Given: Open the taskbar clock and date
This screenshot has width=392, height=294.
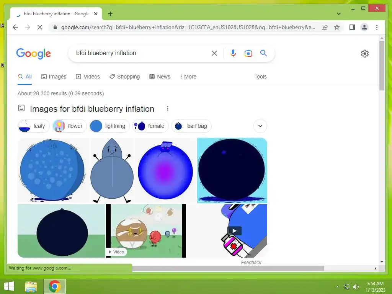Looking at the screenshot, I should [x=375, y=287].
